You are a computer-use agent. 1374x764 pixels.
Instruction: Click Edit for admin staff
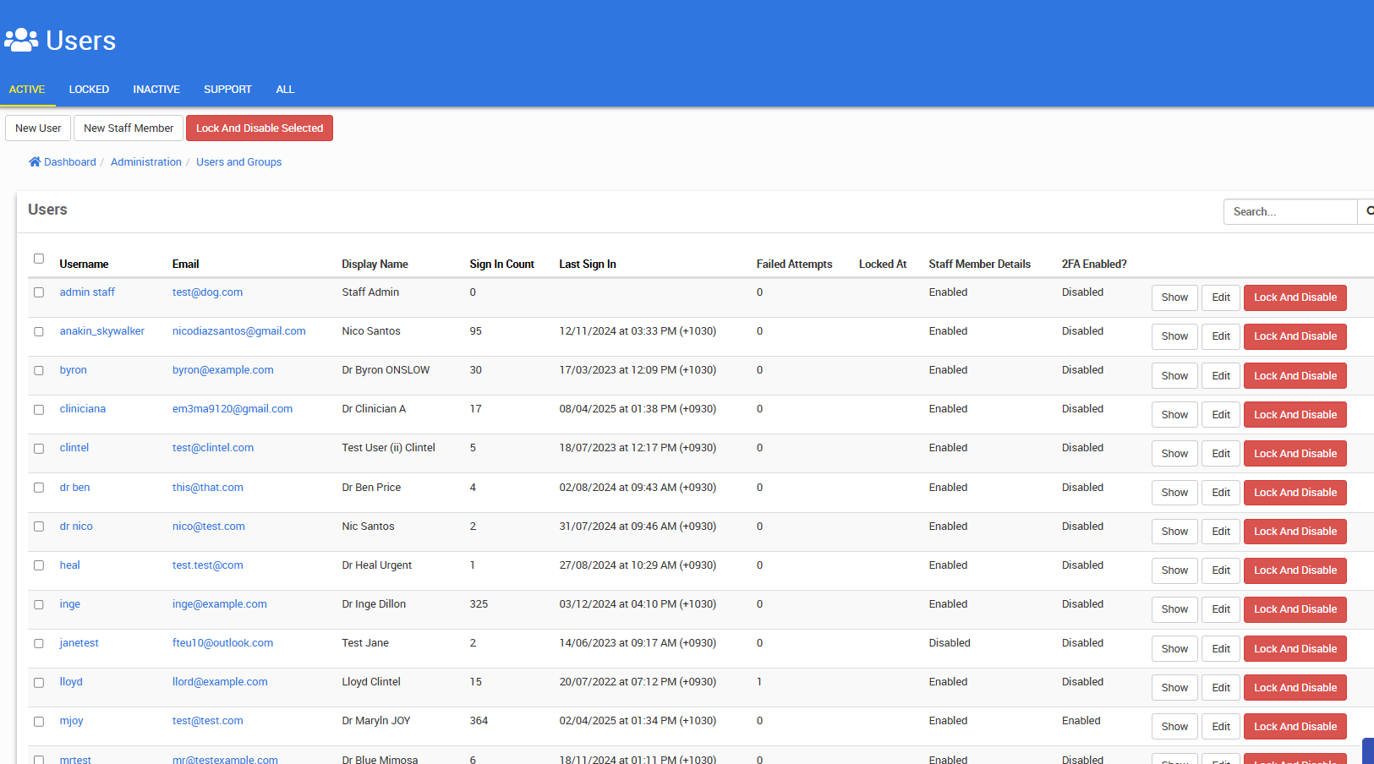[x=1221, y=297]
